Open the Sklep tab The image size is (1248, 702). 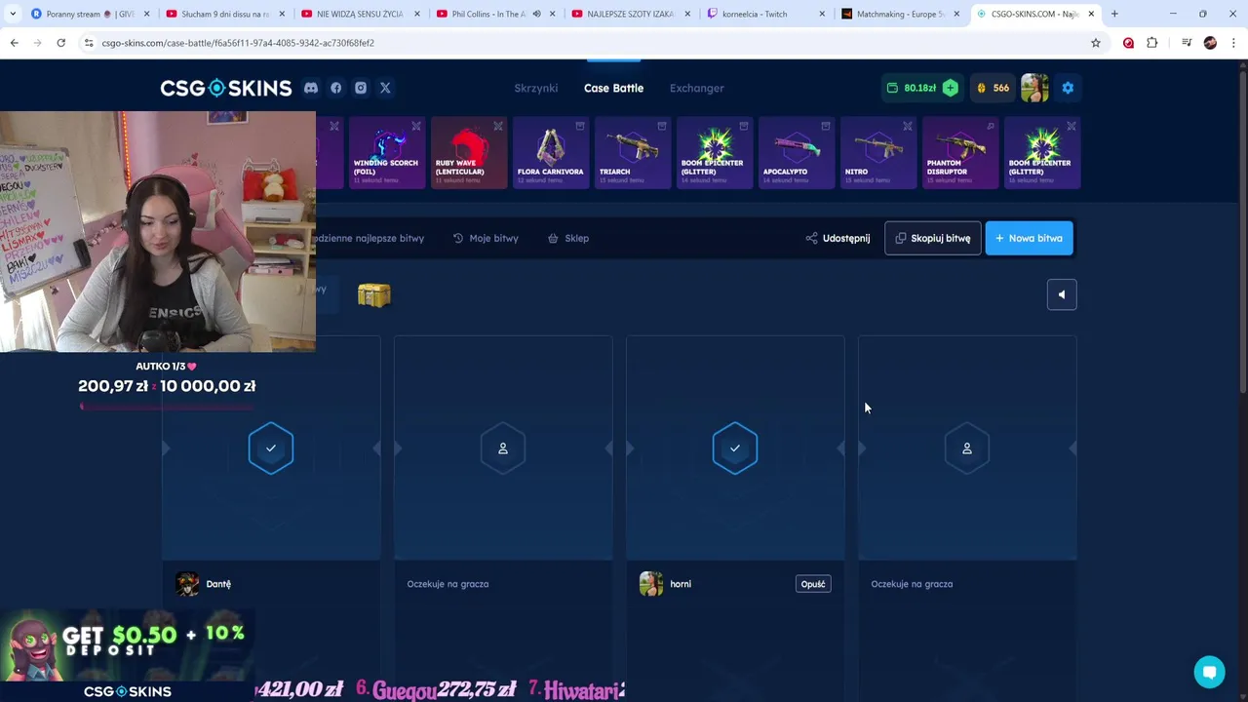(568, 238)
